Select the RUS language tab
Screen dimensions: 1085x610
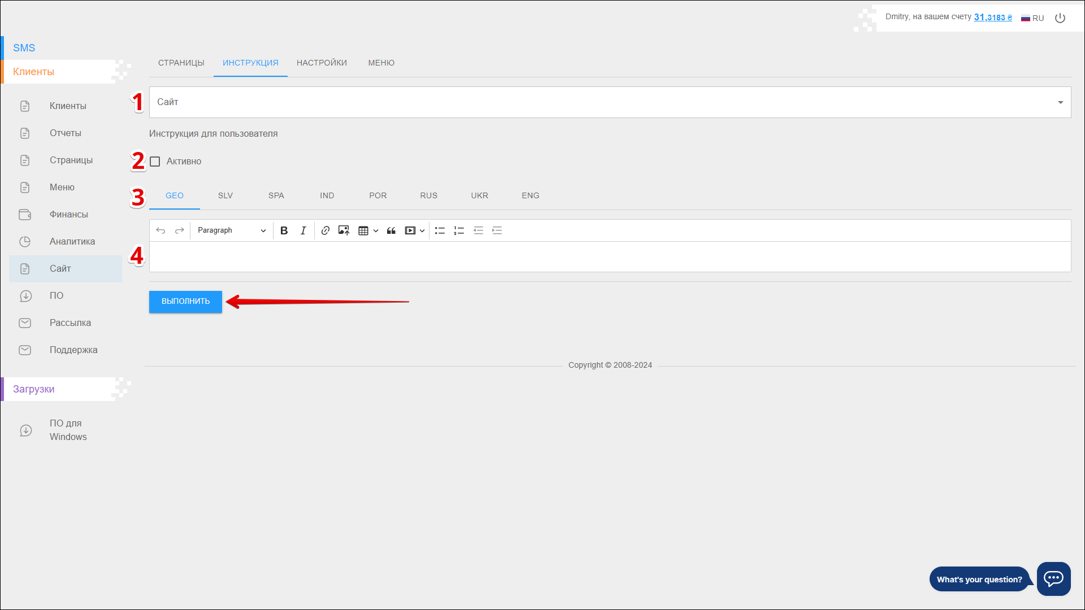point(428,195)
